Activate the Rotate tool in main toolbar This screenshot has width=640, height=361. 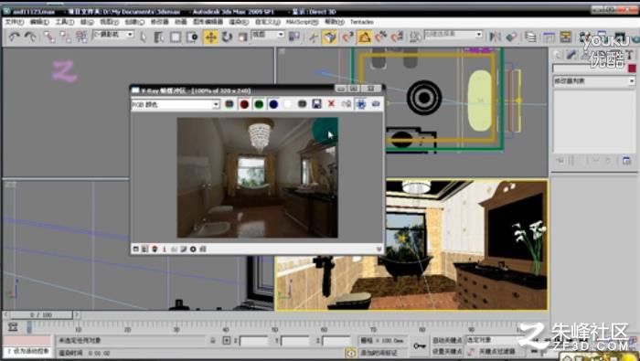click(227, 37)
